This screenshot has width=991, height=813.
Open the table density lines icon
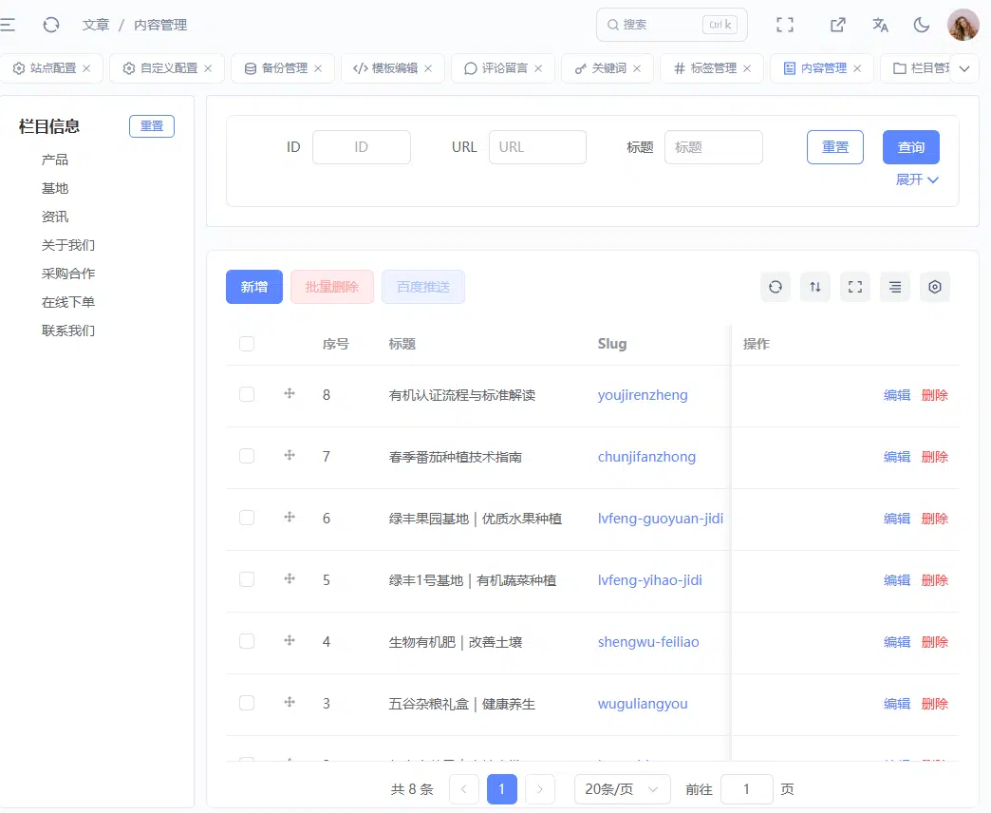[895, 287]
